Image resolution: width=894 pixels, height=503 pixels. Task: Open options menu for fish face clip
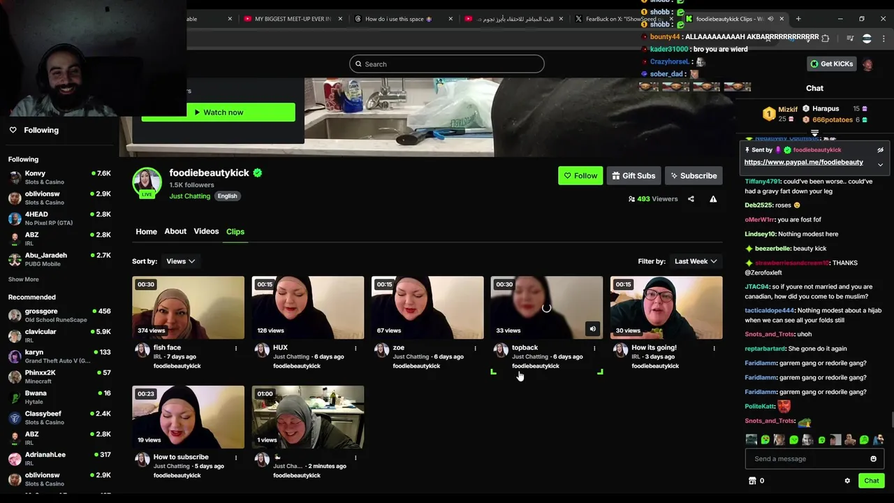pos(236,348)
